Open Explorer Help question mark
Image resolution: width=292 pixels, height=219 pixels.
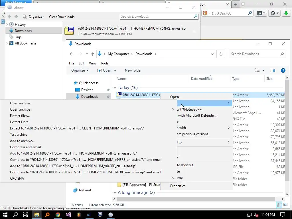tap(283, 70)
